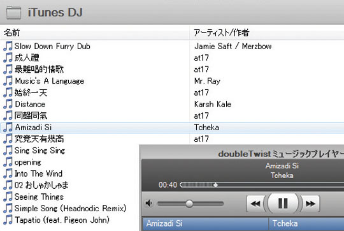Click the music note icon beside Tapatio
Screen dimensions: 344x231
(x=8, y=220)
